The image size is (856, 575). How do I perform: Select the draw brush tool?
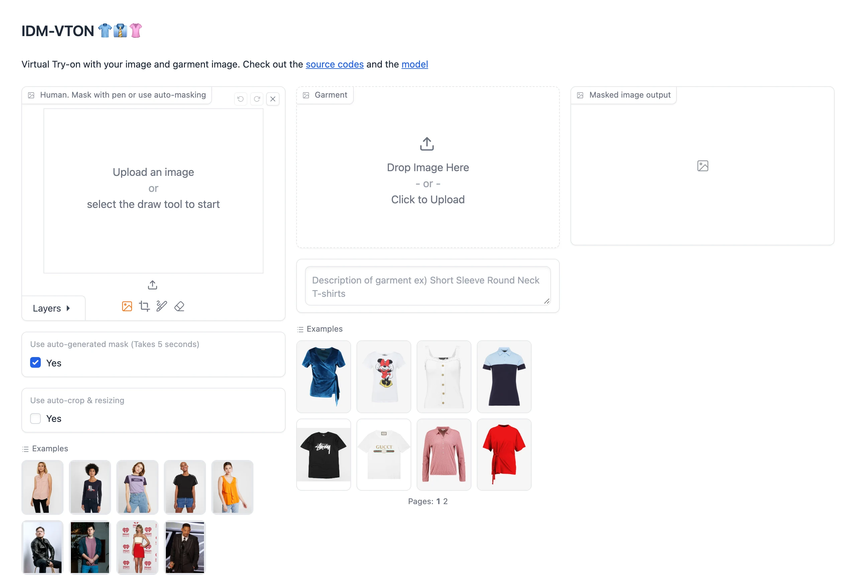tap(162, 306)
